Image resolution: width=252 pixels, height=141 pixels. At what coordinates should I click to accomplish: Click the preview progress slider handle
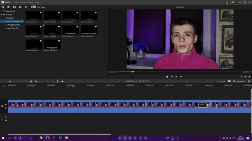tap(133, 72)
